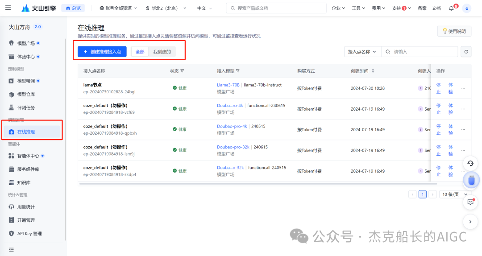
Task: Select 在线推理 in the sidebar
Action: [x=33, y=132]
